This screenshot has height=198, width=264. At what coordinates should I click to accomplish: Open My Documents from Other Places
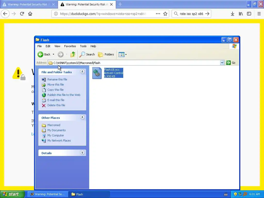point(56,130)
